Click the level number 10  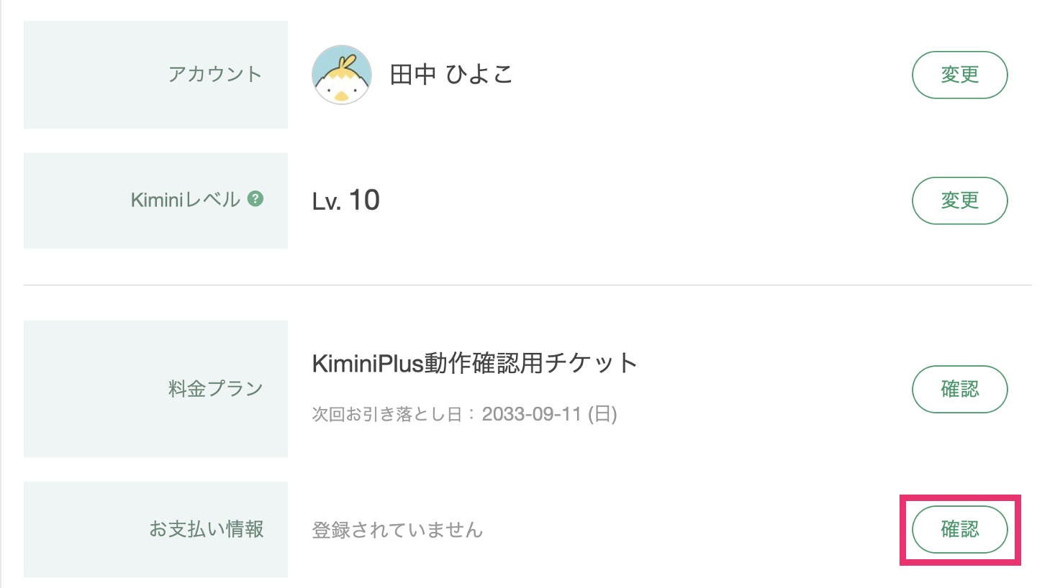(x=364, y=200)
